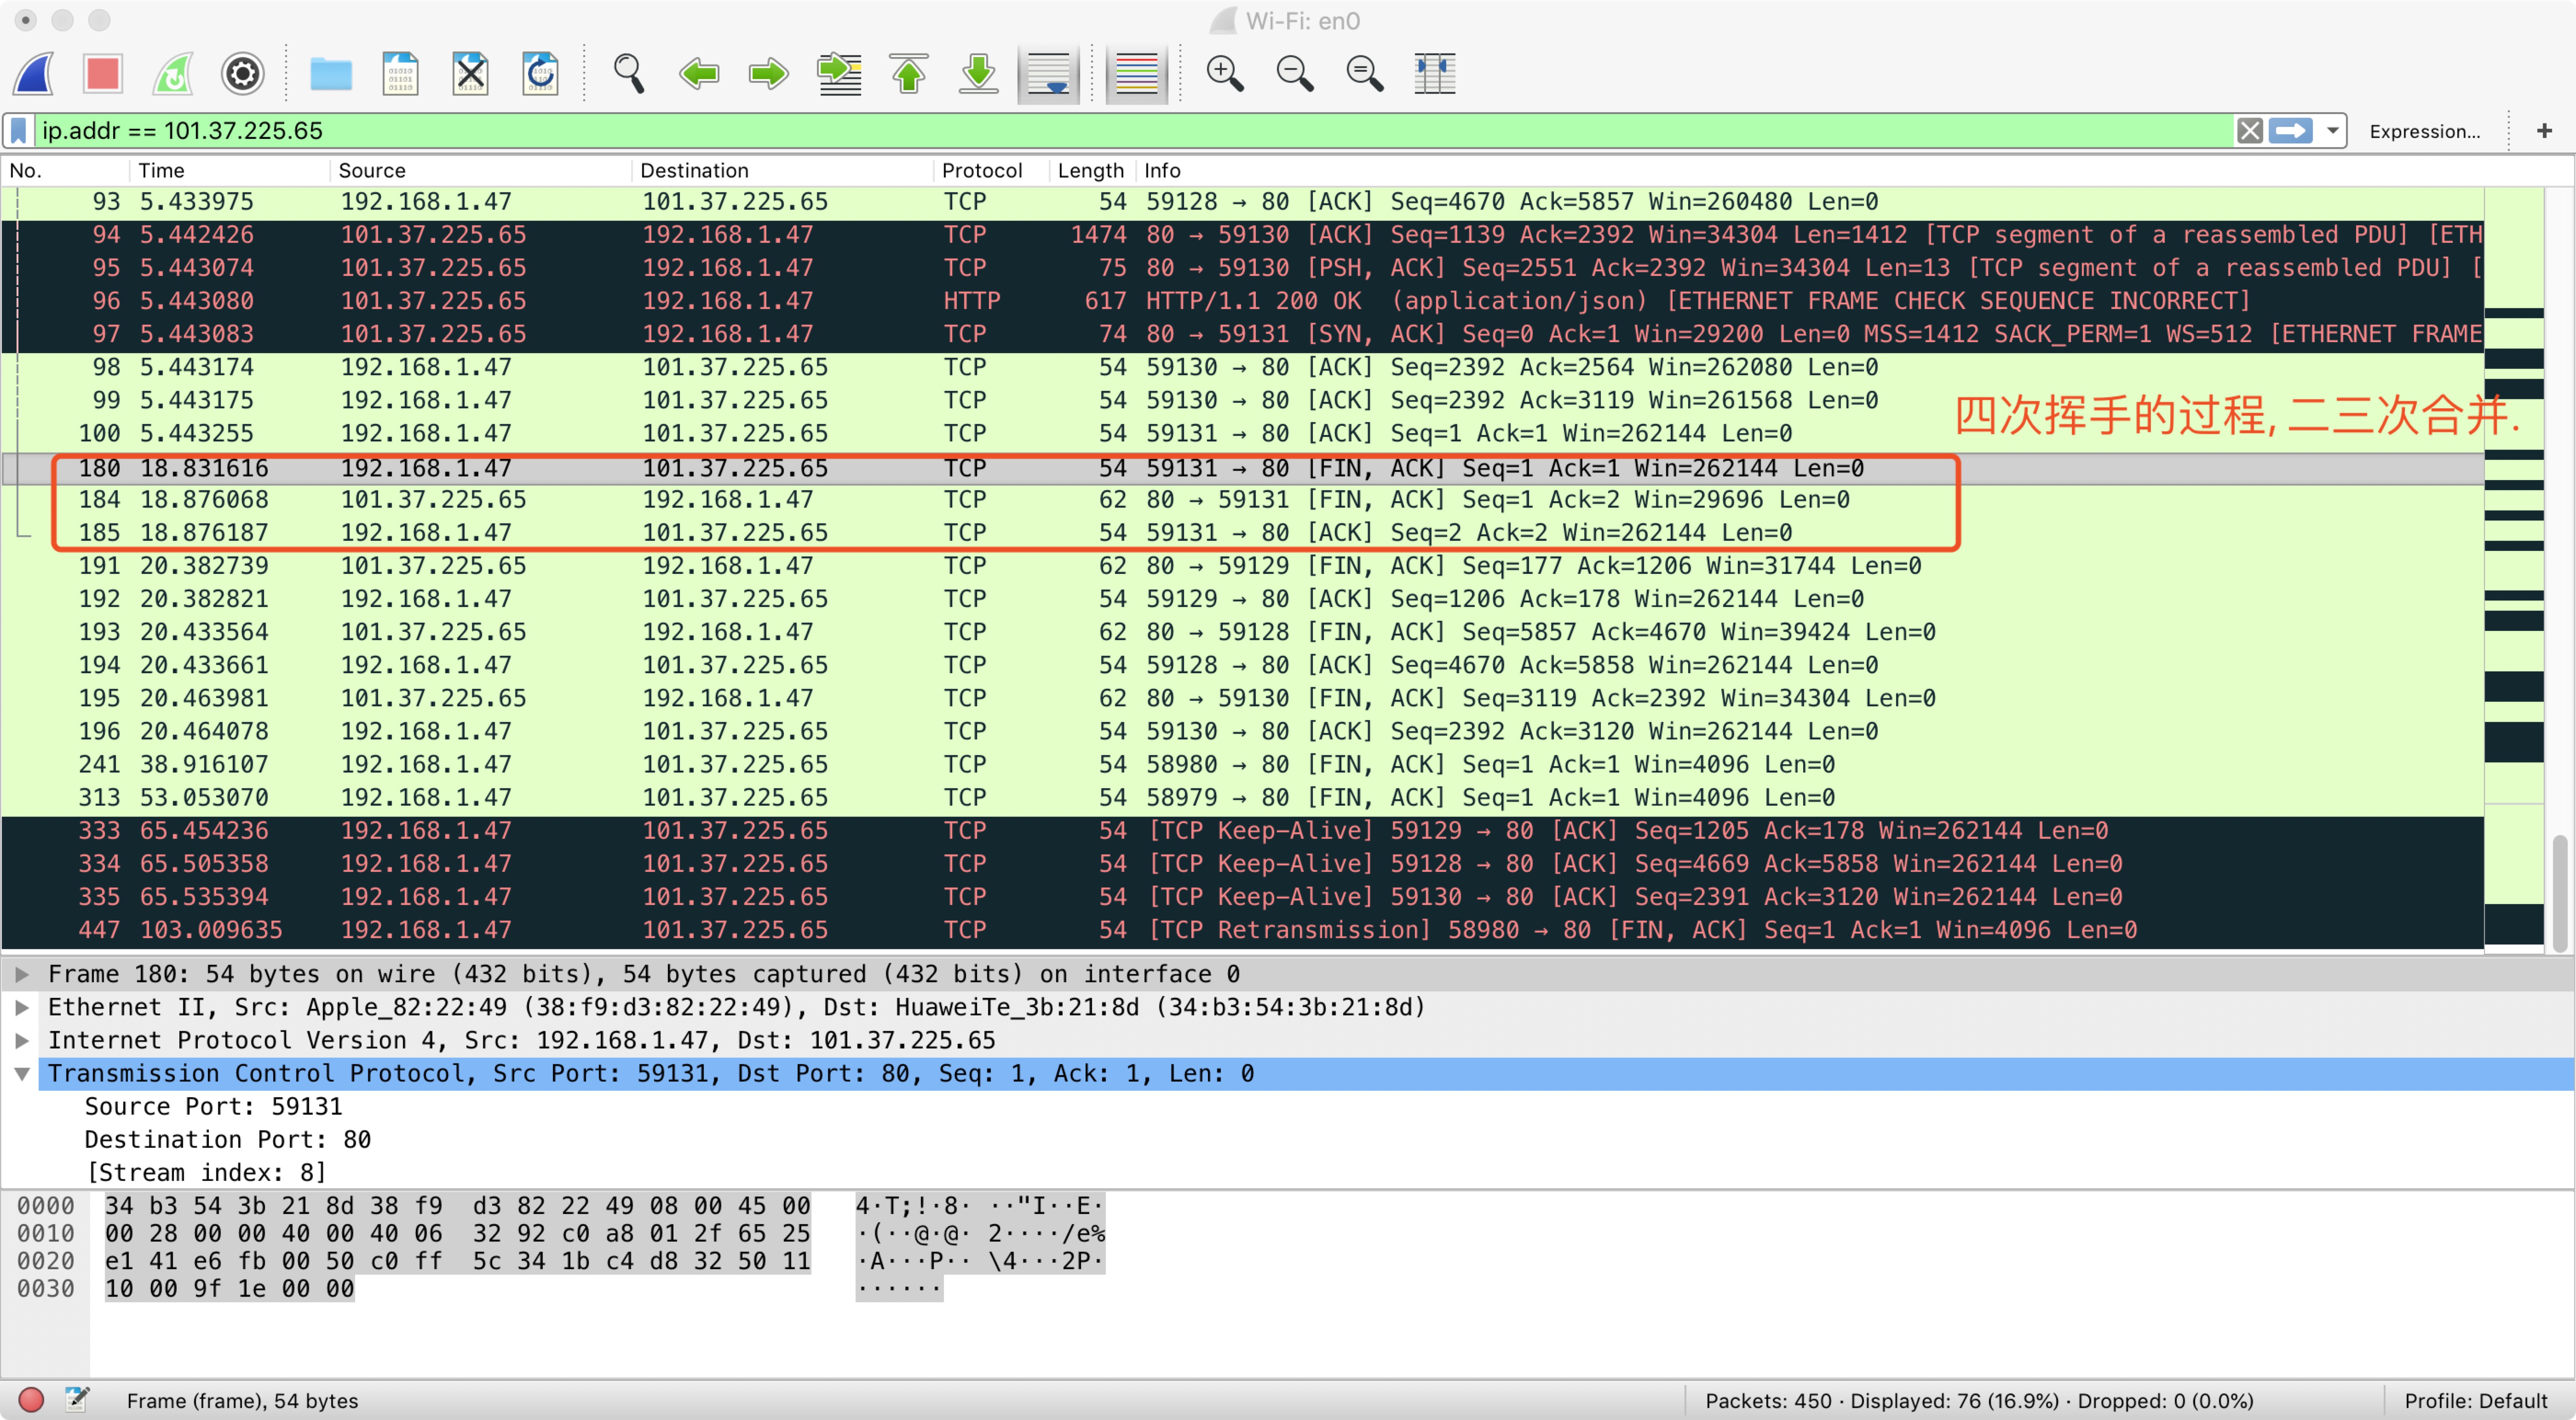
Task: Select the Source Port: 59131 field
Action: click(x=213, y=1106)
